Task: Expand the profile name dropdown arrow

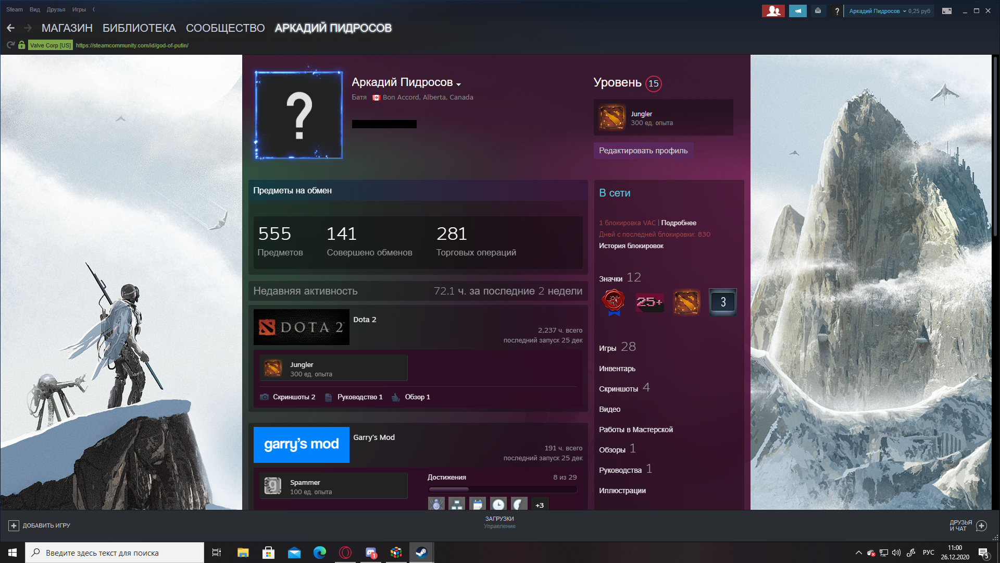Action: tap(458, 84)
